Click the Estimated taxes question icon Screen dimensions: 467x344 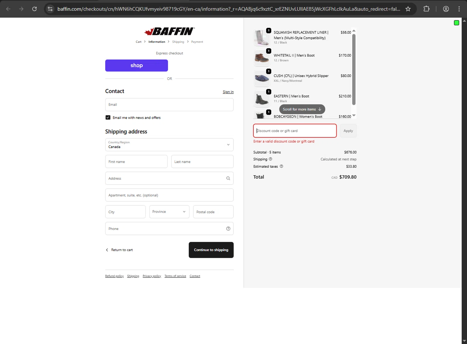pyautogui.click(x=281, y=166)
